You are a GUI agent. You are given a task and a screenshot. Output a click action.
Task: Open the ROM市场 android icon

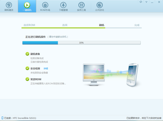[45, 5]
